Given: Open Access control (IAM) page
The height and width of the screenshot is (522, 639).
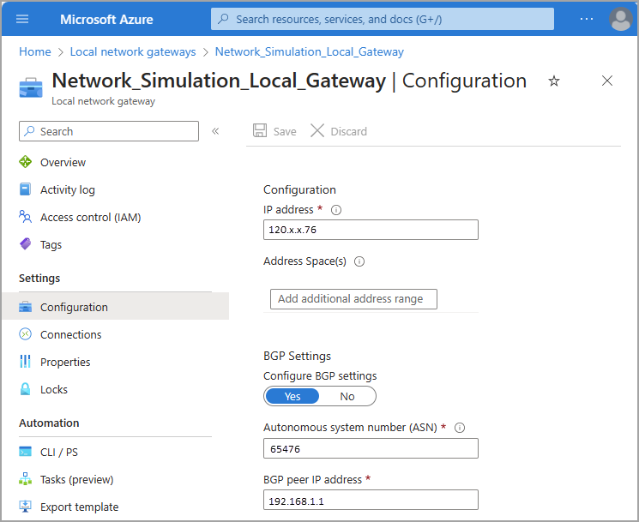Looking at the screenshot, I should (90, 217).
